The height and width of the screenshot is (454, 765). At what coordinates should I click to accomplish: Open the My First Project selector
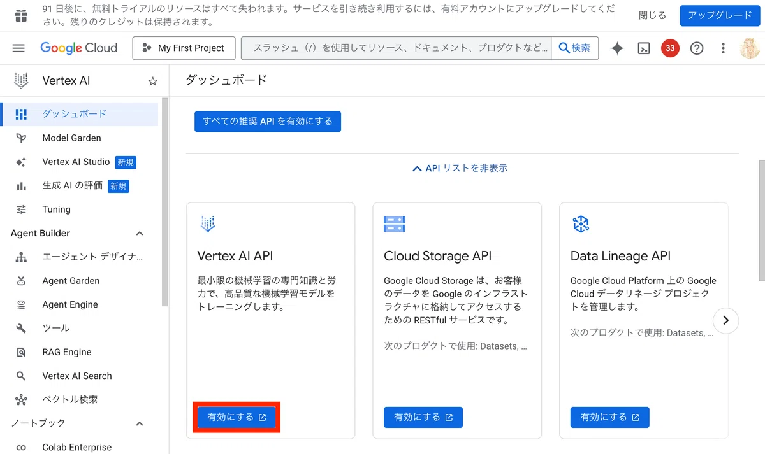click(x=184, y=48)
